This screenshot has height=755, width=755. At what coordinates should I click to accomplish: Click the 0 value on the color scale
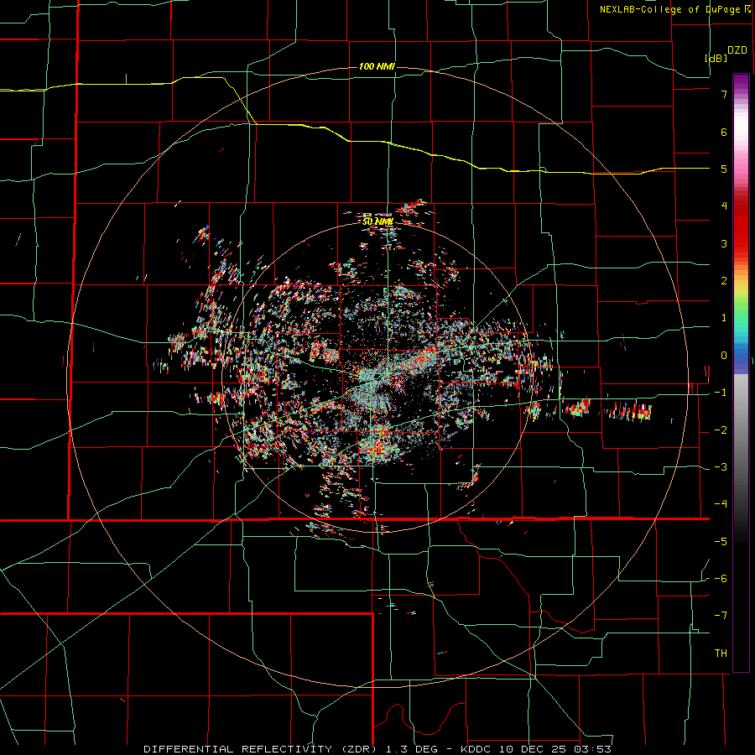(724, 356)
